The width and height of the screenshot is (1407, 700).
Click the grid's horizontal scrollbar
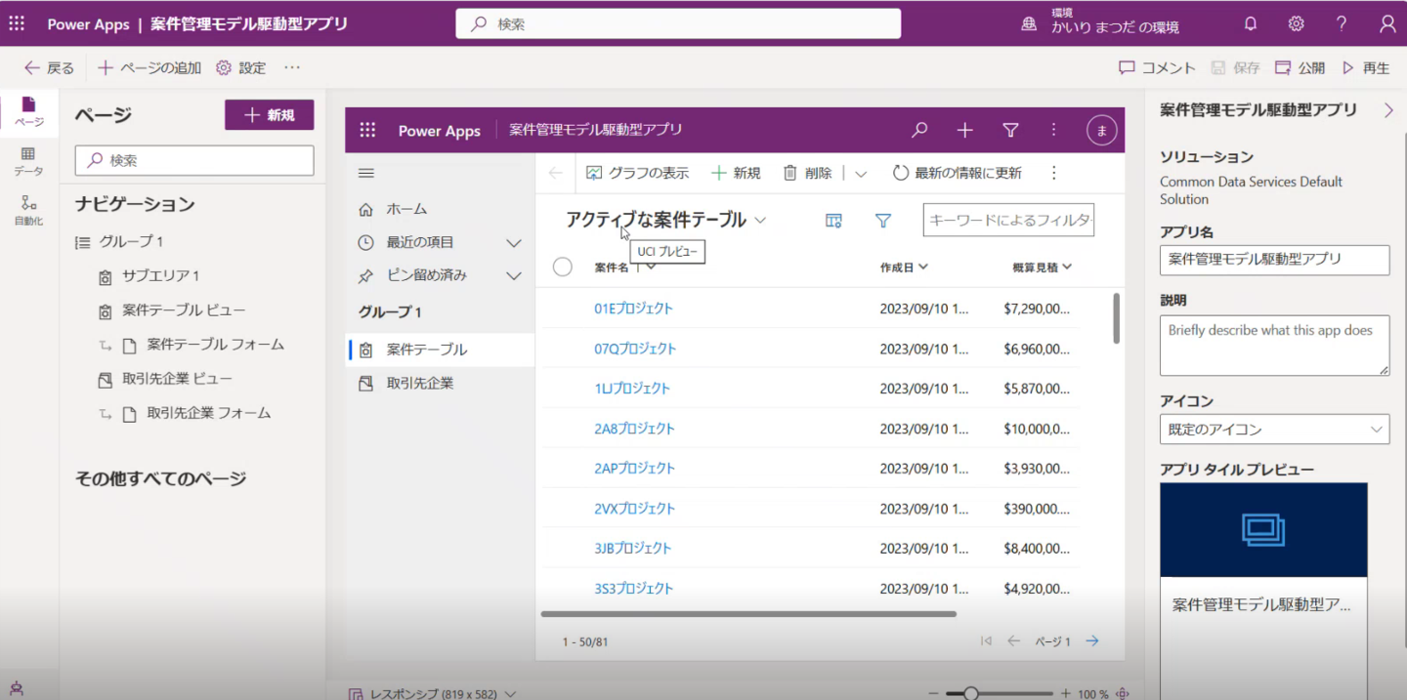(748, 614)
